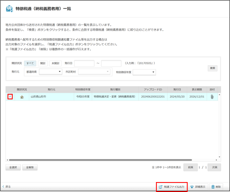The image size is (230, 192).
Task: Click the horizontal scrollbar right arrow
Action: (x=217, y=160)
